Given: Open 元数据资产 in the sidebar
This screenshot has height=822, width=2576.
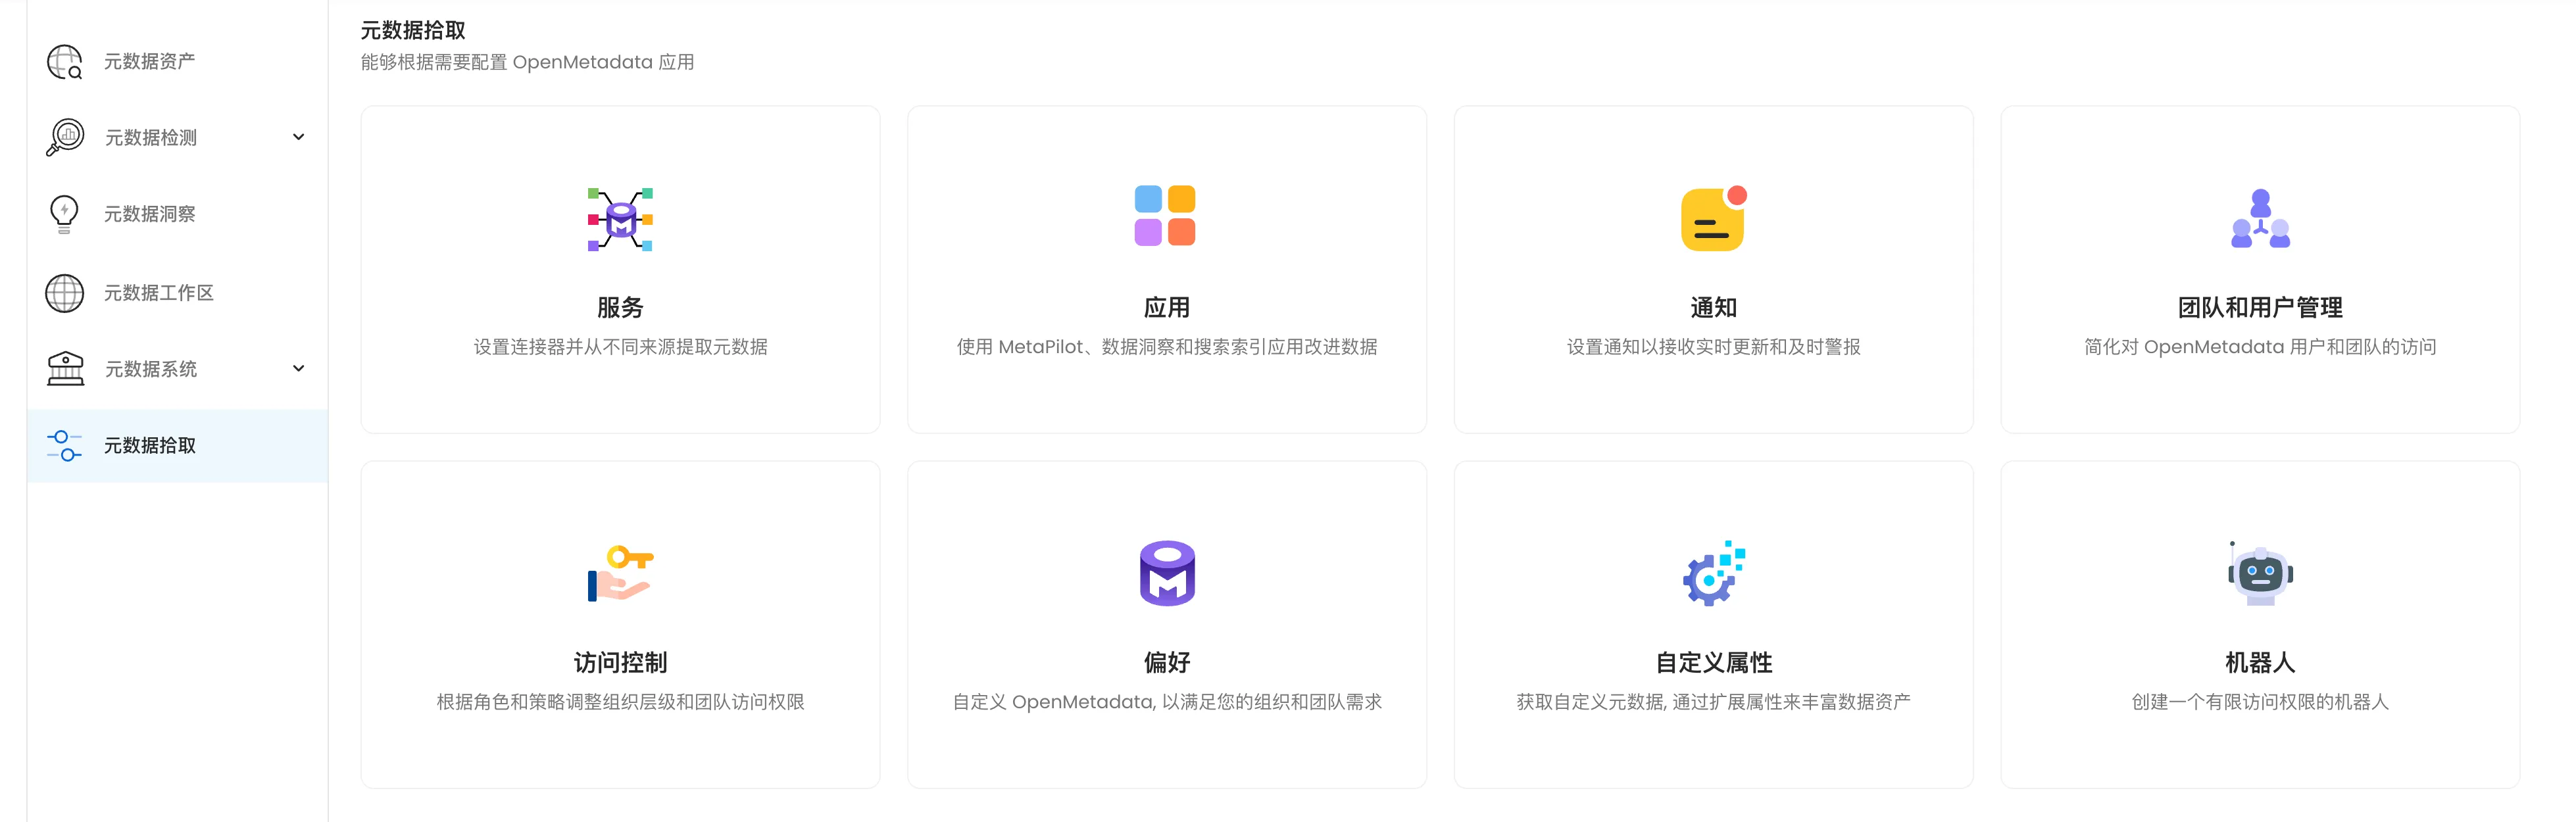Looking at the screenshot, I should [x=150, y=62].
